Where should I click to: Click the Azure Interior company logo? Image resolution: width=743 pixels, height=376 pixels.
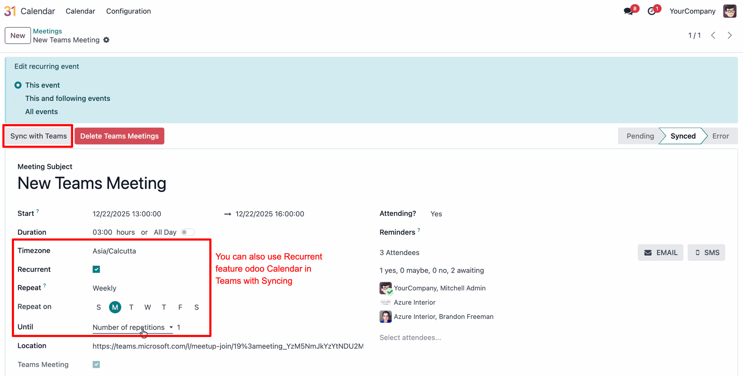point(385,302)
